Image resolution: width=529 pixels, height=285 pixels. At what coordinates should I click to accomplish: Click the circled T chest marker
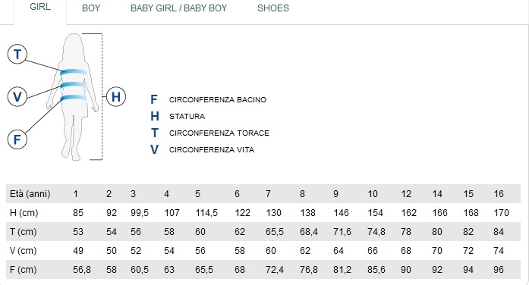pos(17,55)
